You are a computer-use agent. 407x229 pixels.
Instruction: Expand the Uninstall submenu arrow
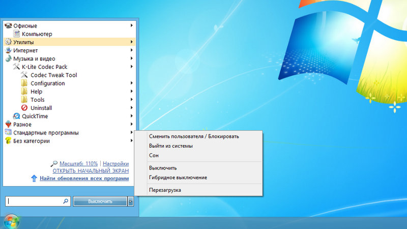[132, 108]
